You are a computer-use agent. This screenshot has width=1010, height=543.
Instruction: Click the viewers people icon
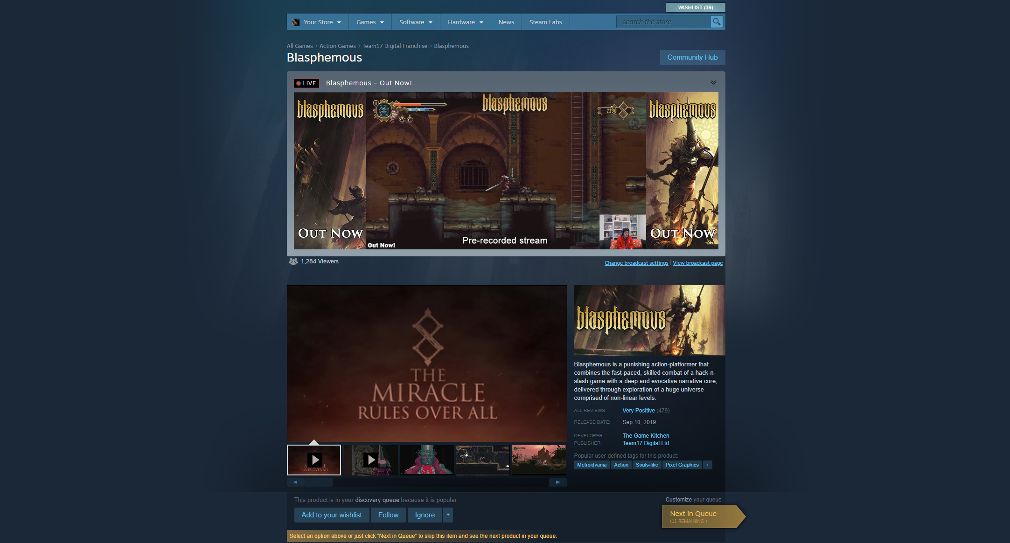pos(293,261)
